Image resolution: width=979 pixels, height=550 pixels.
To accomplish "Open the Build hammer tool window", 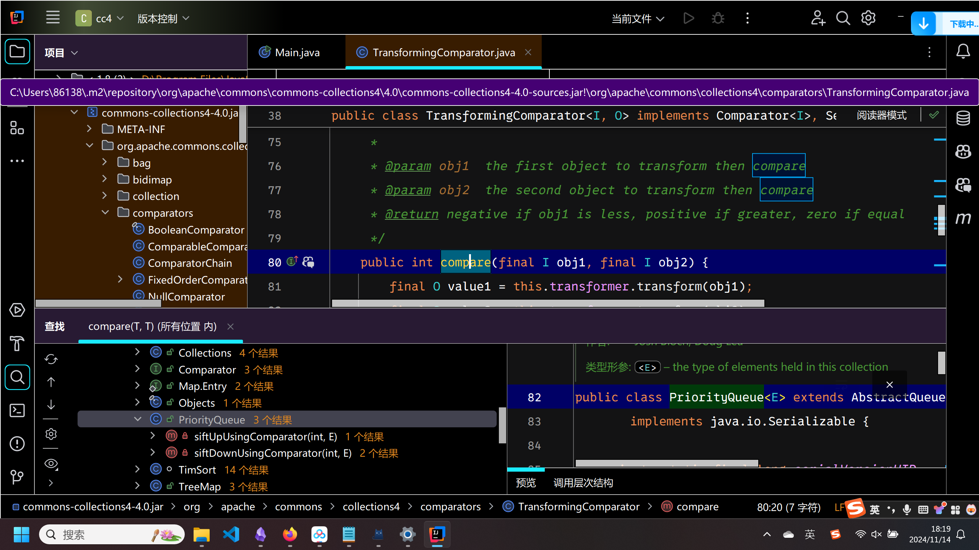I will [17, 343].
